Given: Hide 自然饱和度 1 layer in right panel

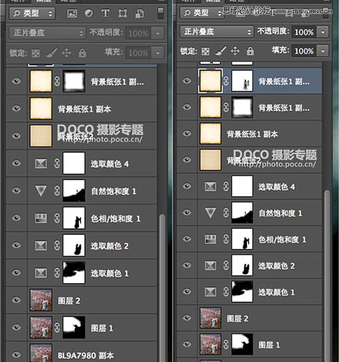Looking at the screenshot, I should coord(187,212).
